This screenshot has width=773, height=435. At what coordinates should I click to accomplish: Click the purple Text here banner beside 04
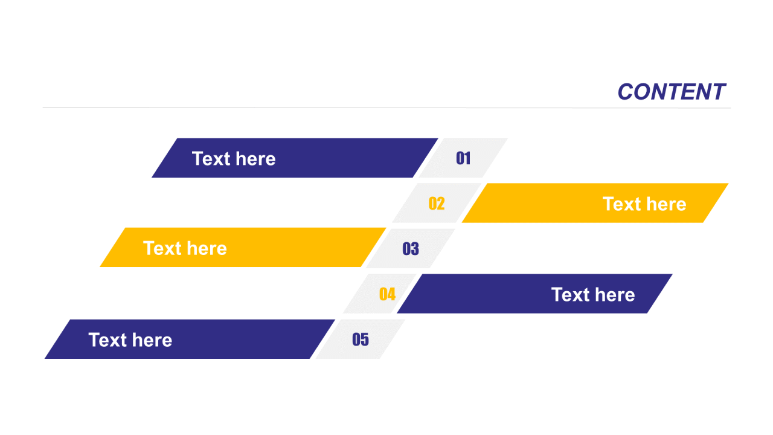(534, 294)
